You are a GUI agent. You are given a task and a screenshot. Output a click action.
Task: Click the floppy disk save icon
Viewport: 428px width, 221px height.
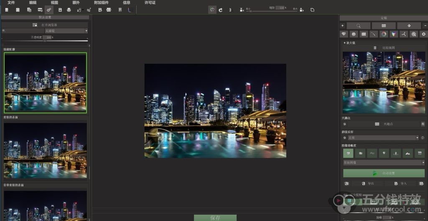pos(60,10)
